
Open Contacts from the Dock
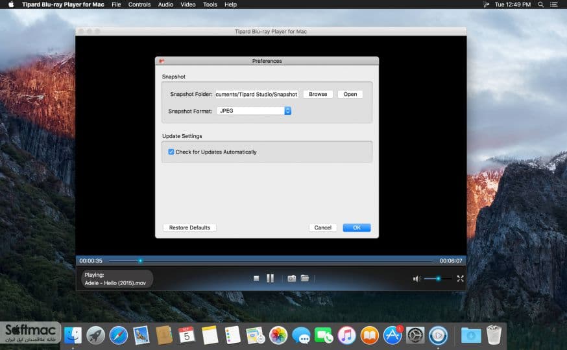point(164,335)
